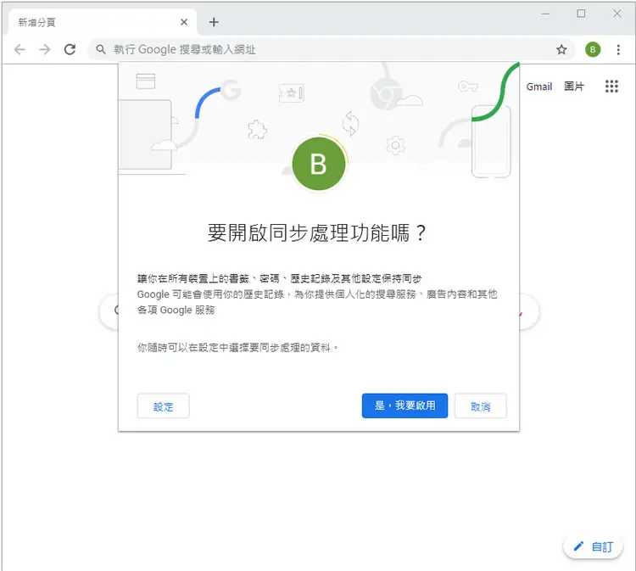Viewport: 636px width, 571px height.
Task: Close the 新增分頁 tab
Action: click(x=184, y=22)
